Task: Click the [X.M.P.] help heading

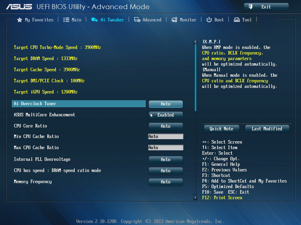Action: click(x=211, y=42)
